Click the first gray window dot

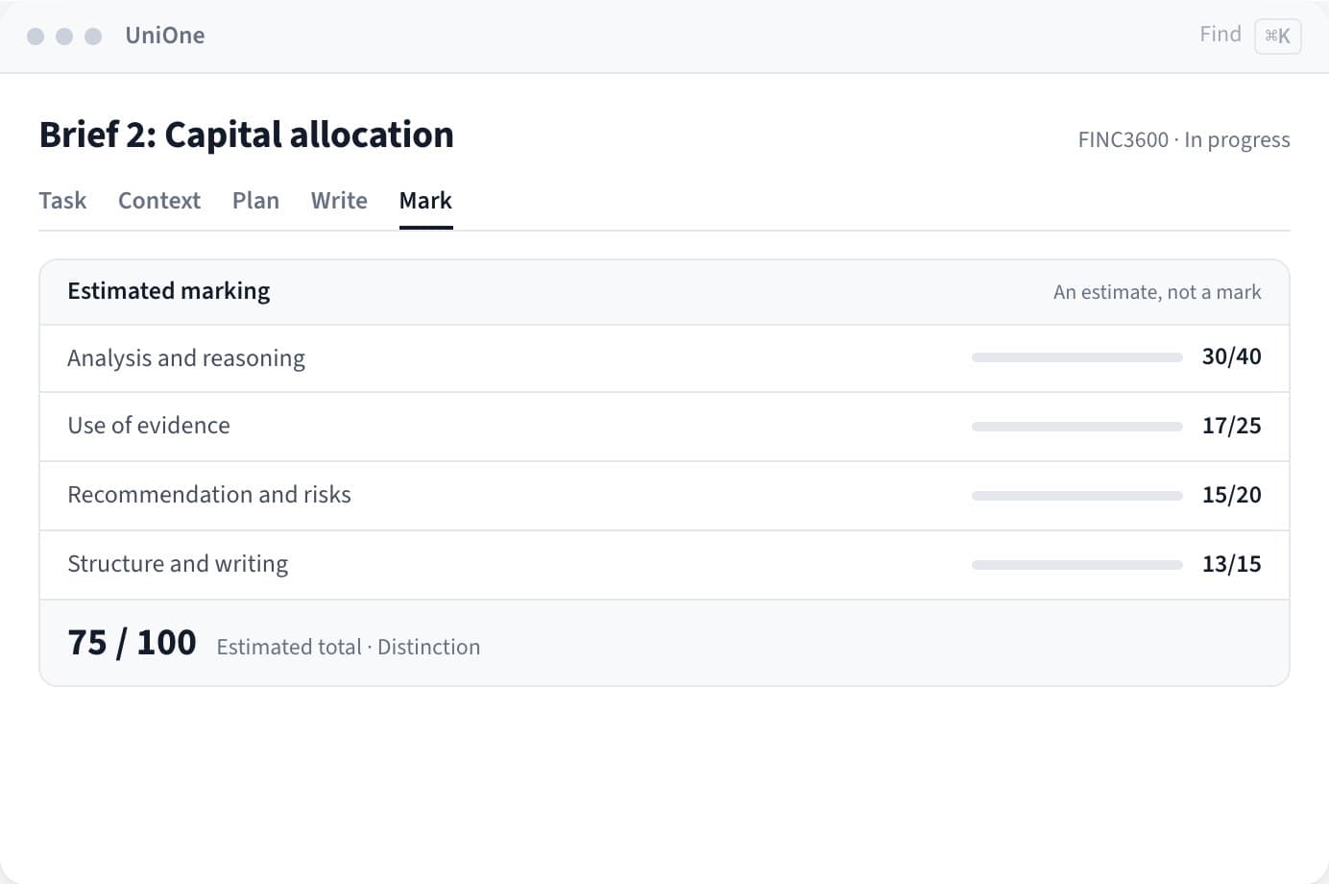tap(36, 37)
